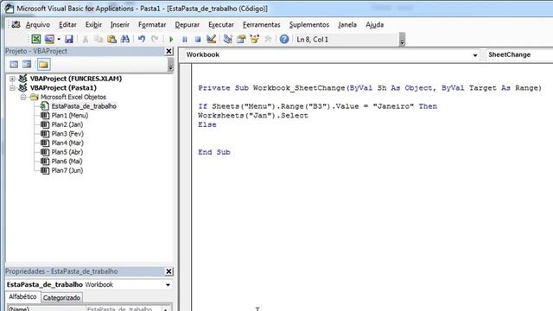
Task: Open the Executar menu
Action: [221, 25]
